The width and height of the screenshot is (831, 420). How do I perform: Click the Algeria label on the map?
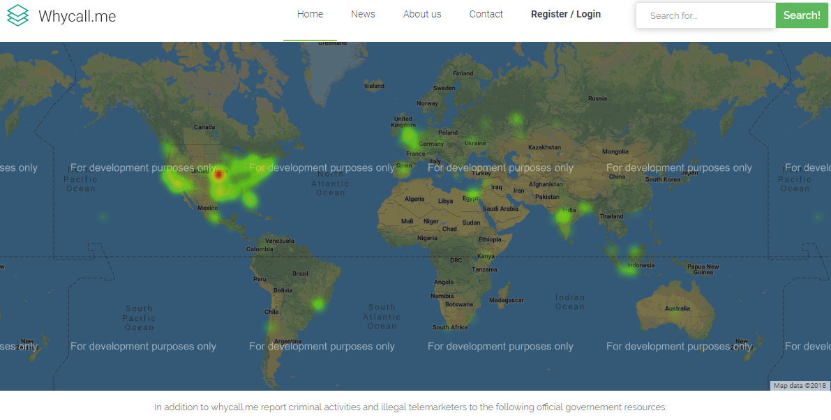(414, 199)
